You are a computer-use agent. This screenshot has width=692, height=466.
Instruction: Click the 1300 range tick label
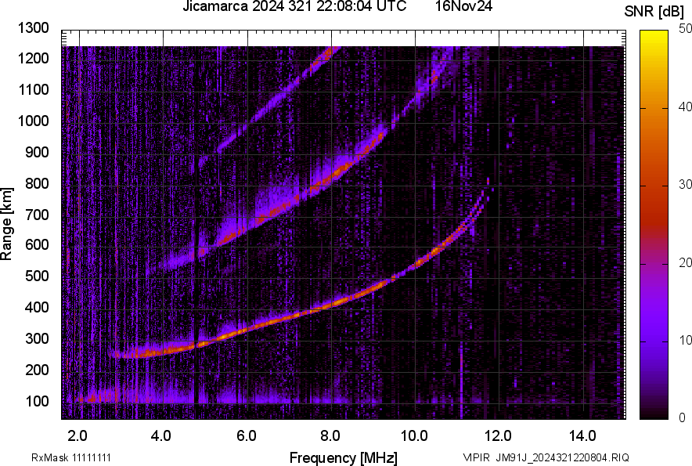(33, 28)
